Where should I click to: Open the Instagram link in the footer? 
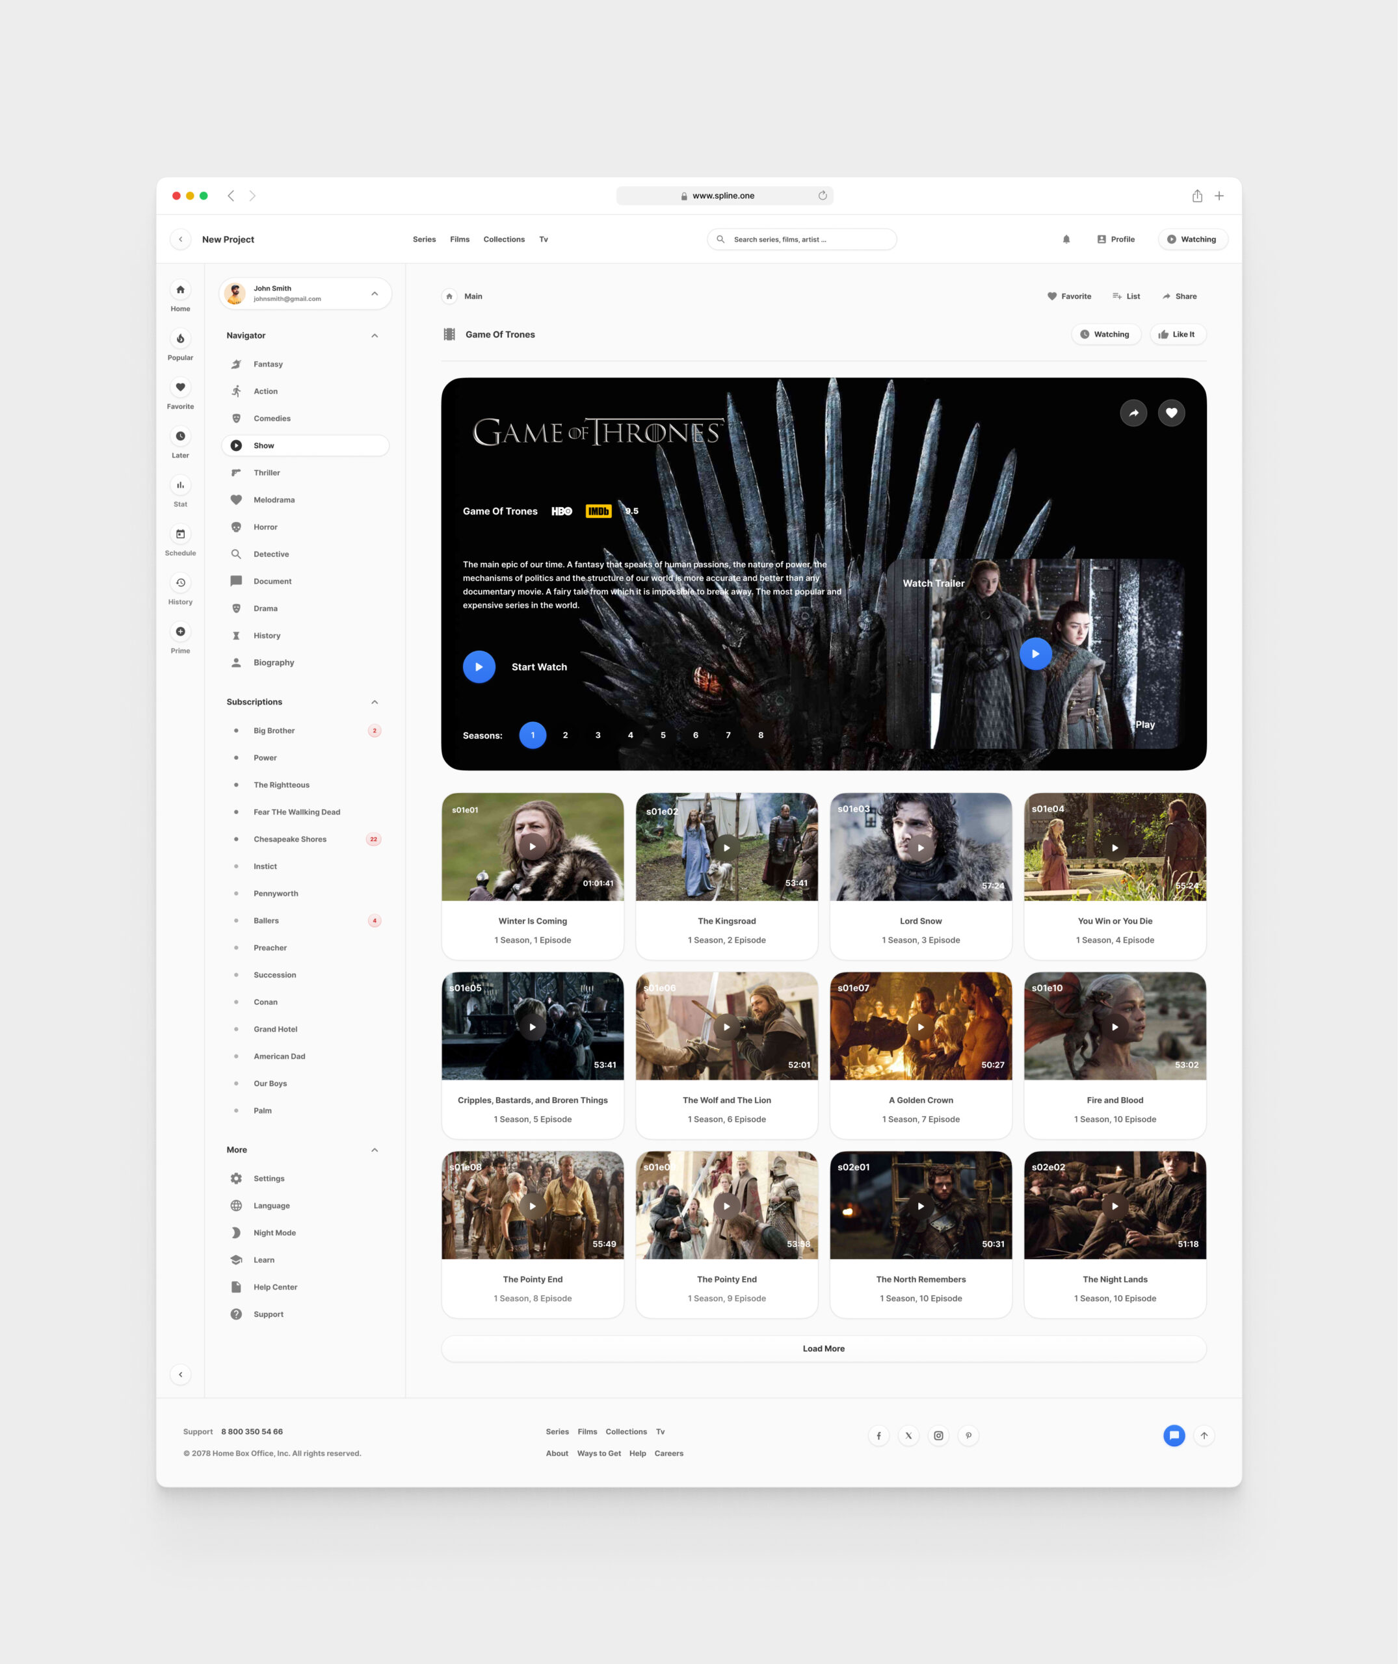coord(938,1436)
